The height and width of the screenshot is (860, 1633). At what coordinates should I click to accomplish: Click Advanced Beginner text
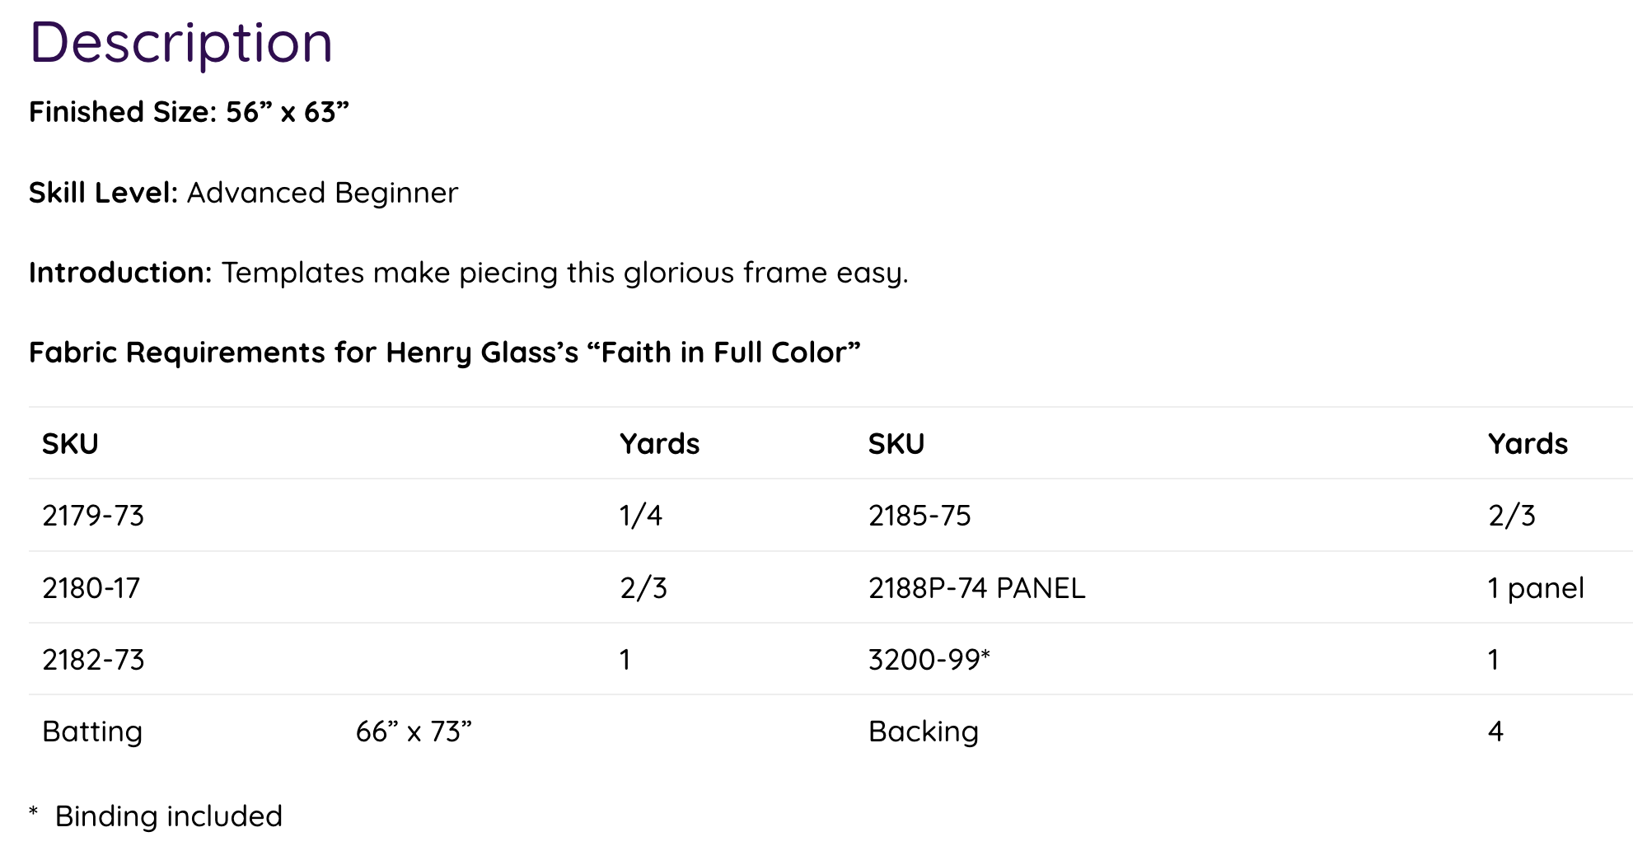pyautogui.click(x=322, y=193)
